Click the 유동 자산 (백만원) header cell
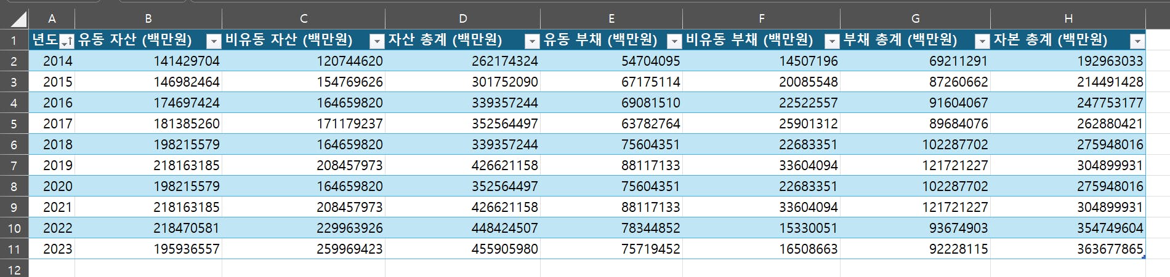1170x277 pixels. click(x=148, y=40)
